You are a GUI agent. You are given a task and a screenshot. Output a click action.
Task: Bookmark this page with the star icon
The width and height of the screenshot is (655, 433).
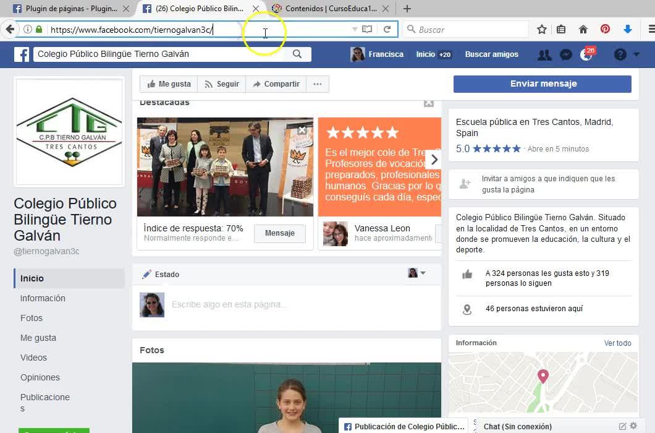[x=541, y=29]
